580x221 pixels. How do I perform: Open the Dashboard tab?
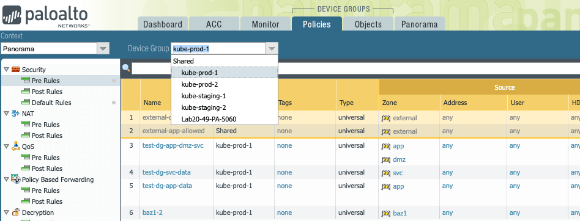[162, 24]
